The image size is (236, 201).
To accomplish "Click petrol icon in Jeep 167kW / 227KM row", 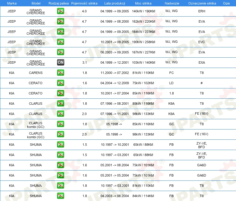I will click(60, 52).
